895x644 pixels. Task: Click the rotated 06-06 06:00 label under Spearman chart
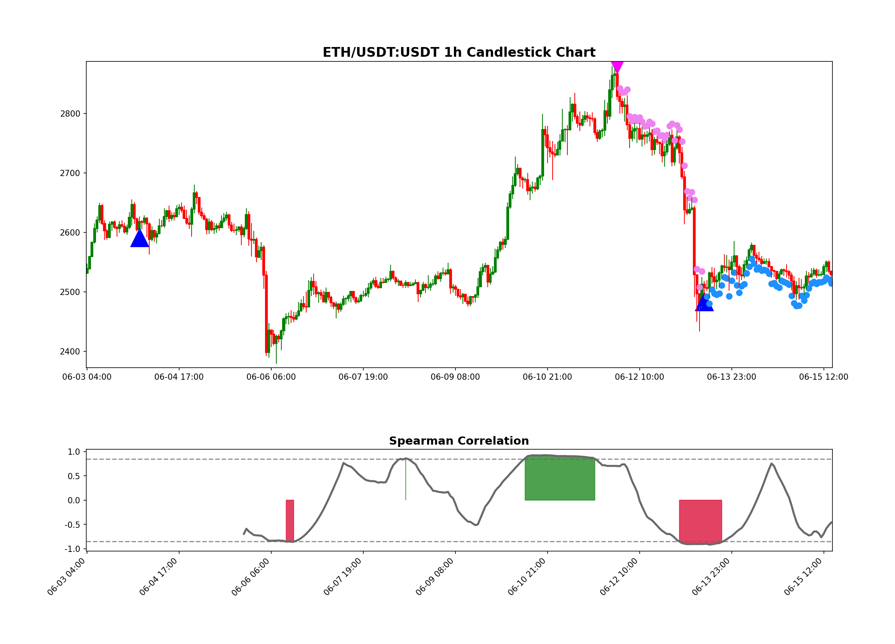click(251, 577)
